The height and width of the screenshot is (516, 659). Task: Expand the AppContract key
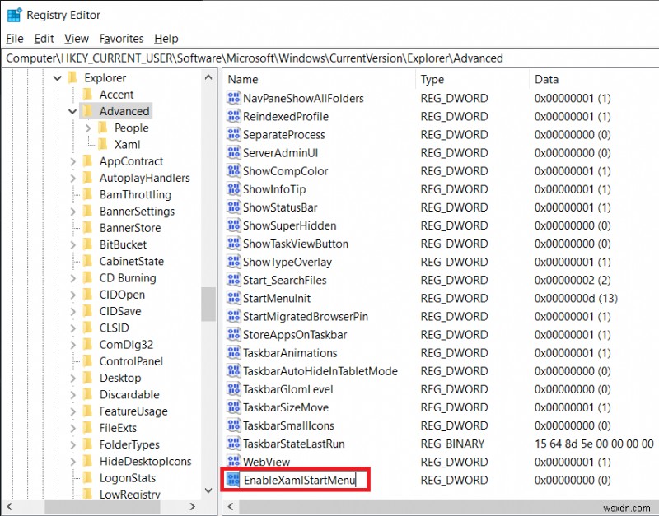tap(72, 160)
